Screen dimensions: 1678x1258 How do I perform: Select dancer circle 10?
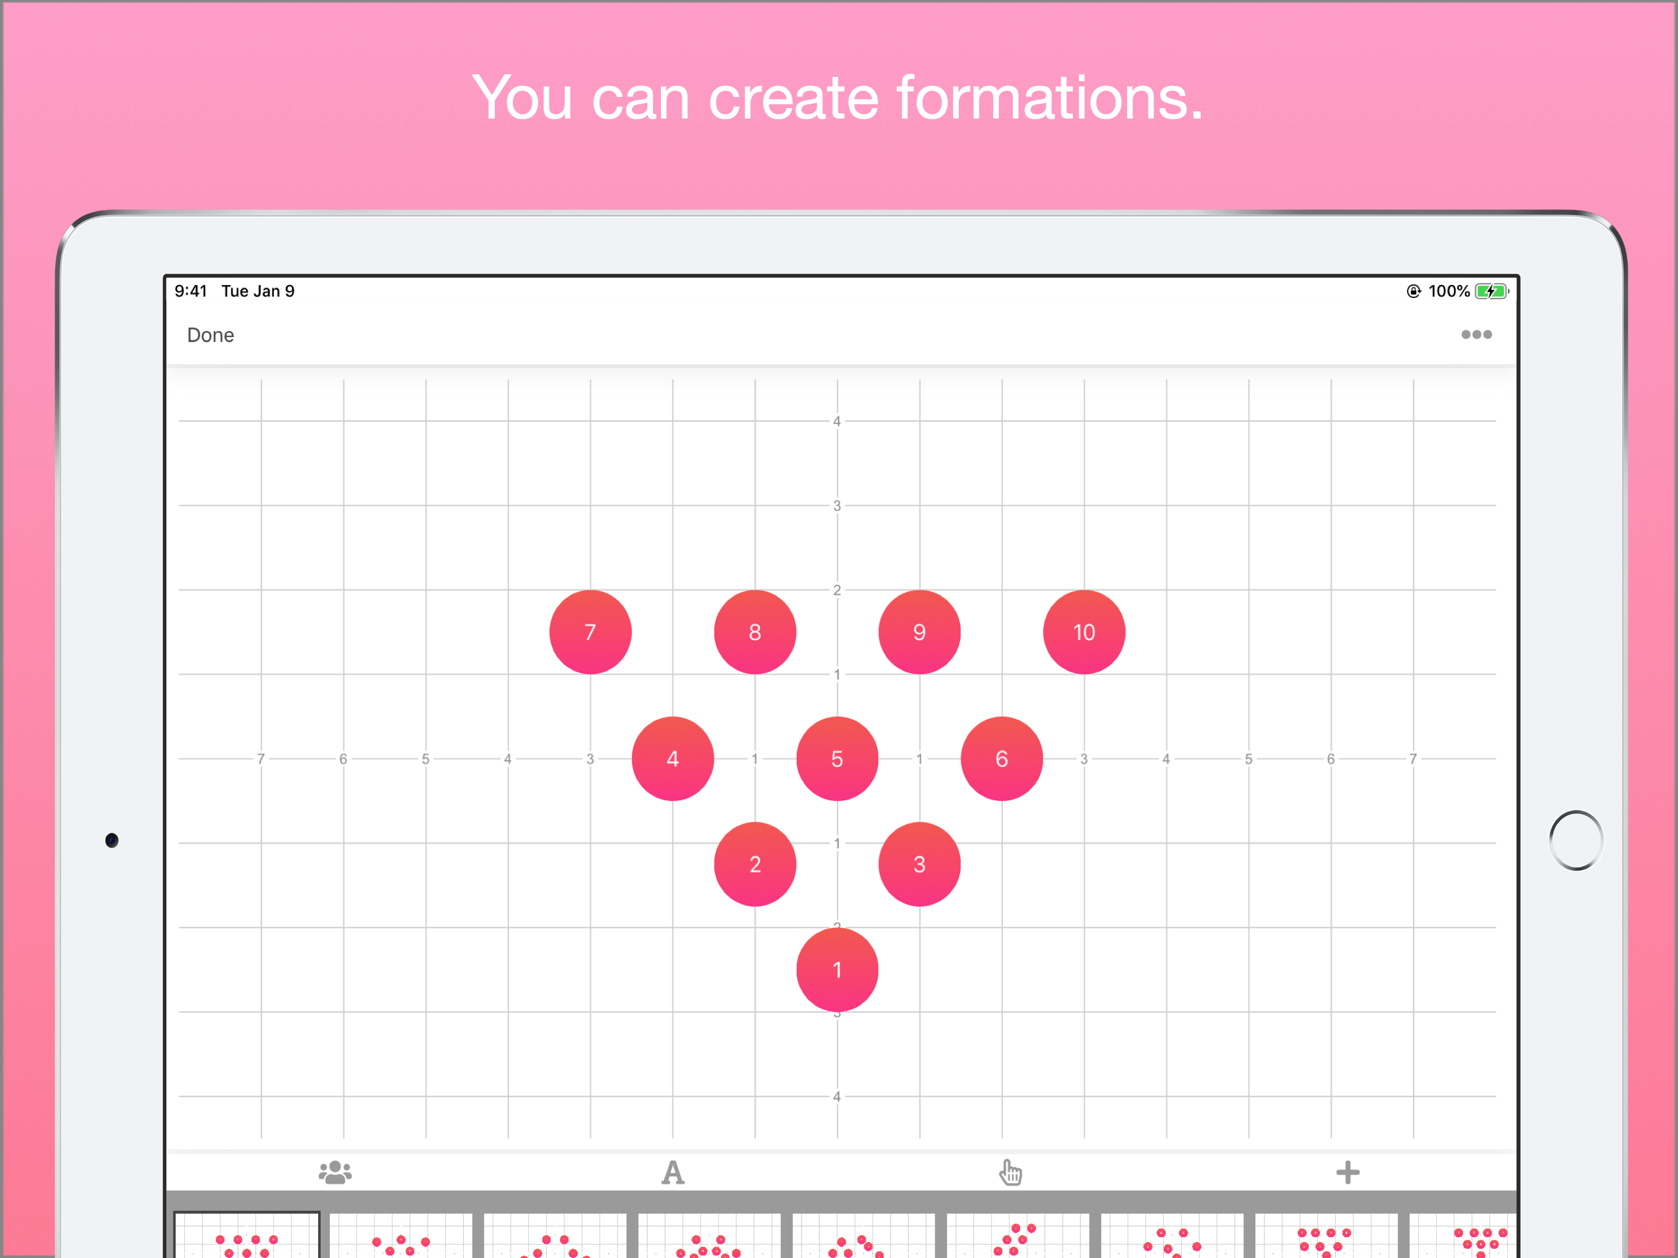(1084, 632)
